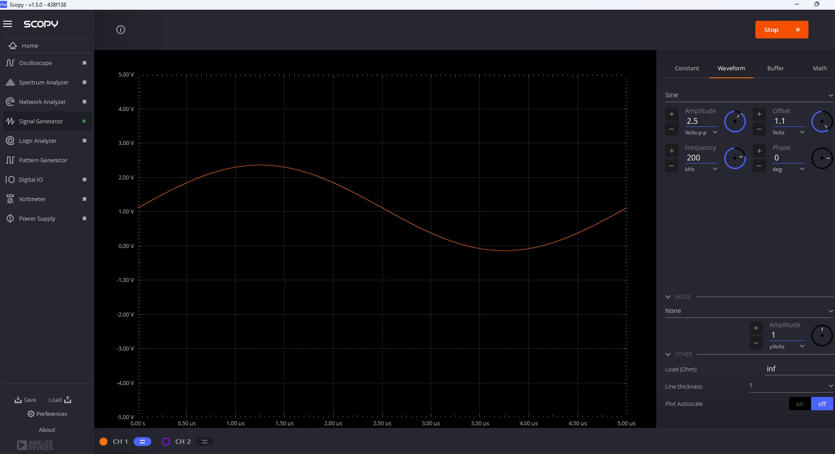Switch to the Math tab

(820, 68)
